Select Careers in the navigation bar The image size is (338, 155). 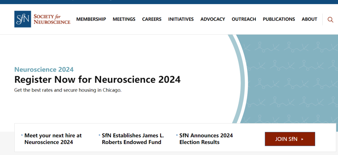tap(152, 19)
